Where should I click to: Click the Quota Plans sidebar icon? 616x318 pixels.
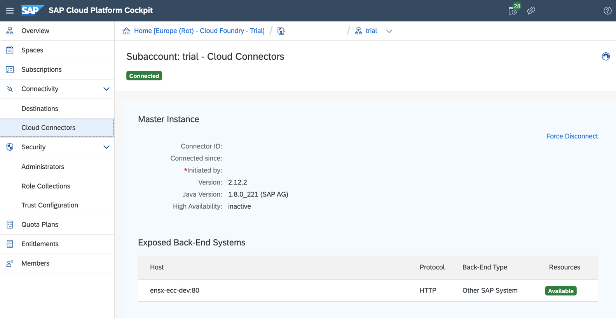click(10, 225)
